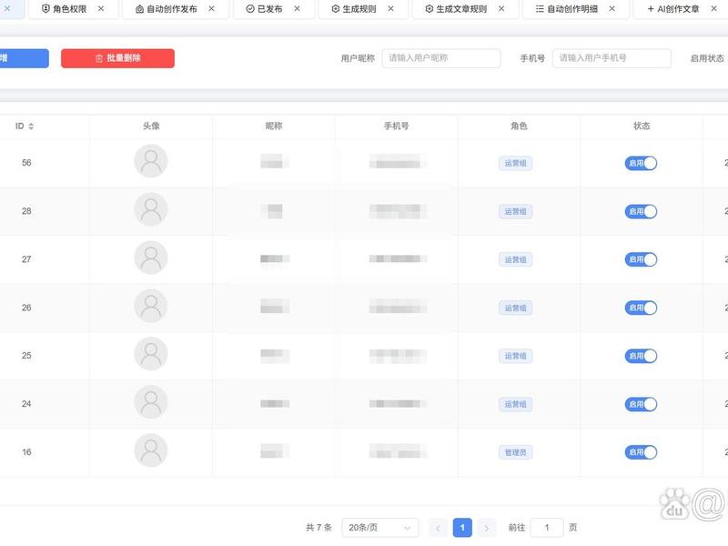
Task: Click the 角色 column header
Action: pyautogui.click(x=519, y=126)
